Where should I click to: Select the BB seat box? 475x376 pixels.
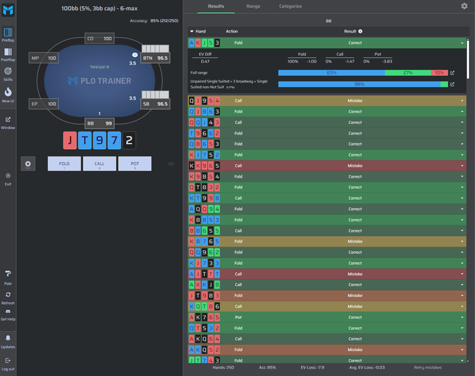coord(99,123)
